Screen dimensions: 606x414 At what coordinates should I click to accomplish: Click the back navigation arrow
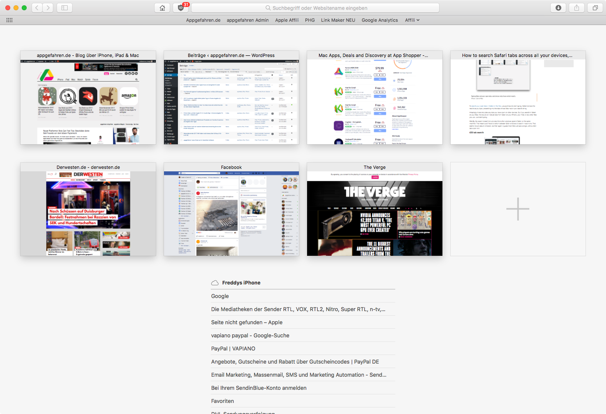pos(37,8)
